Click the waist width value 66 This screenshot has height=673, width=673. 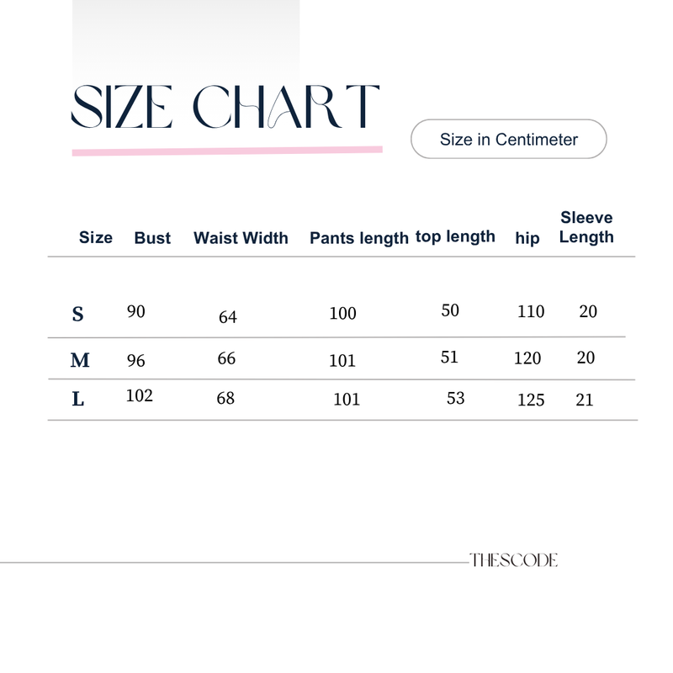226,358
